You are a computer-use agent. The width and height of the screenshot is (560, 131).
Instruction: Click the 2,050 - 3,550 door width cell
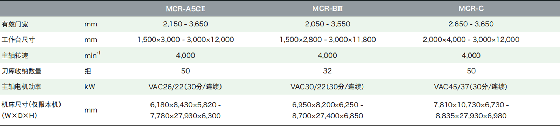328,24
